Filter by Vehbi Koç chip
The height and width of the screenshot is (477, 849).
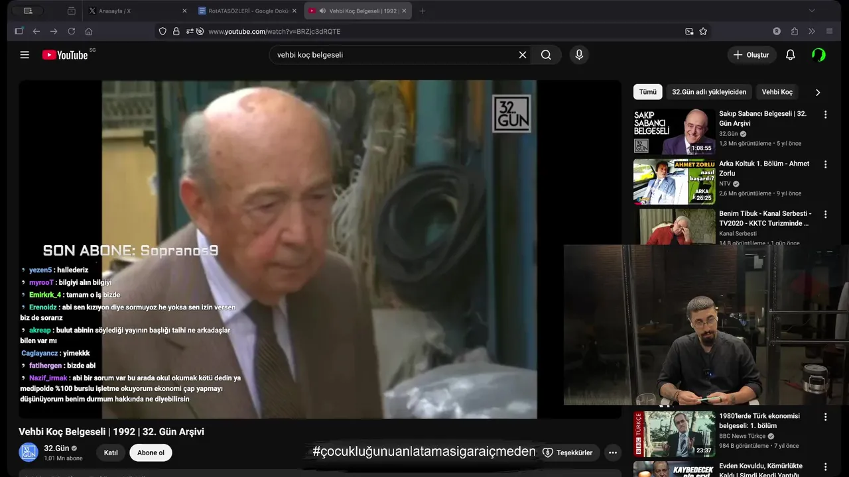777,92
